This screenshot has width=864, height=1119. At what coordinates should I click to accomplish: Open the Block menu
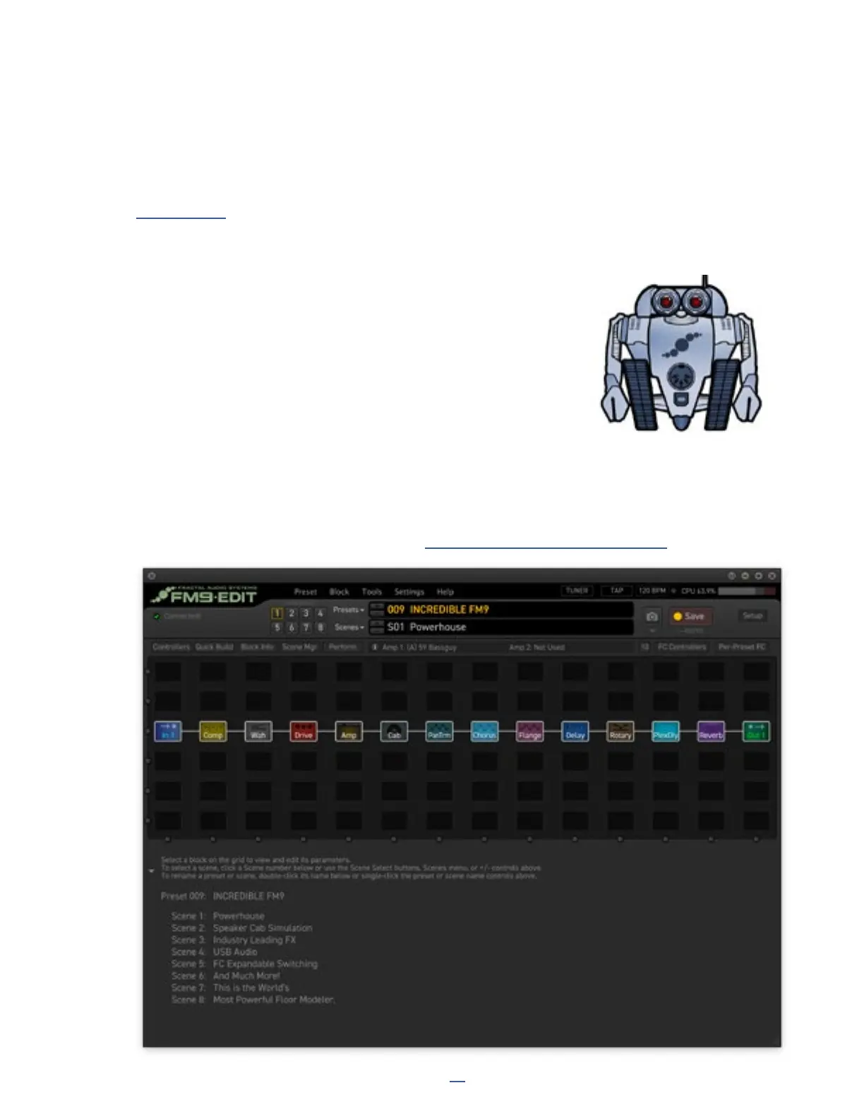pyautogui.click(x=340, y=592)
